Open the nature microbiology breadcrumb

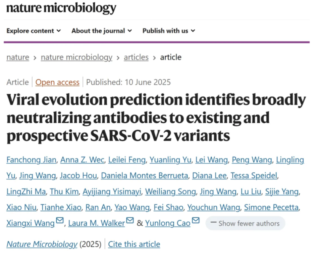(x=76, y=57)
